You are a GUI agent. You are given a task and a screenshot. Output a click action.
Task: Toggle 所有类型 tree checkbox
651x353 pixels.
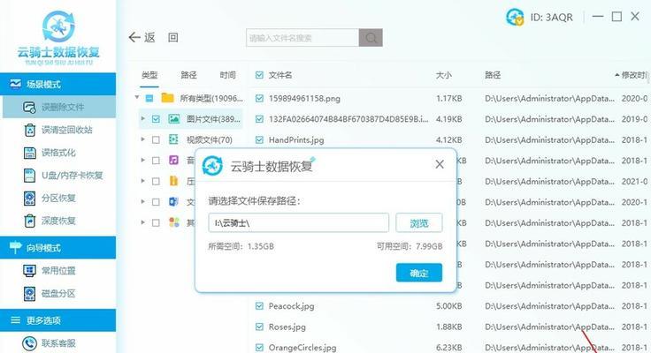(x=149, y=98)
